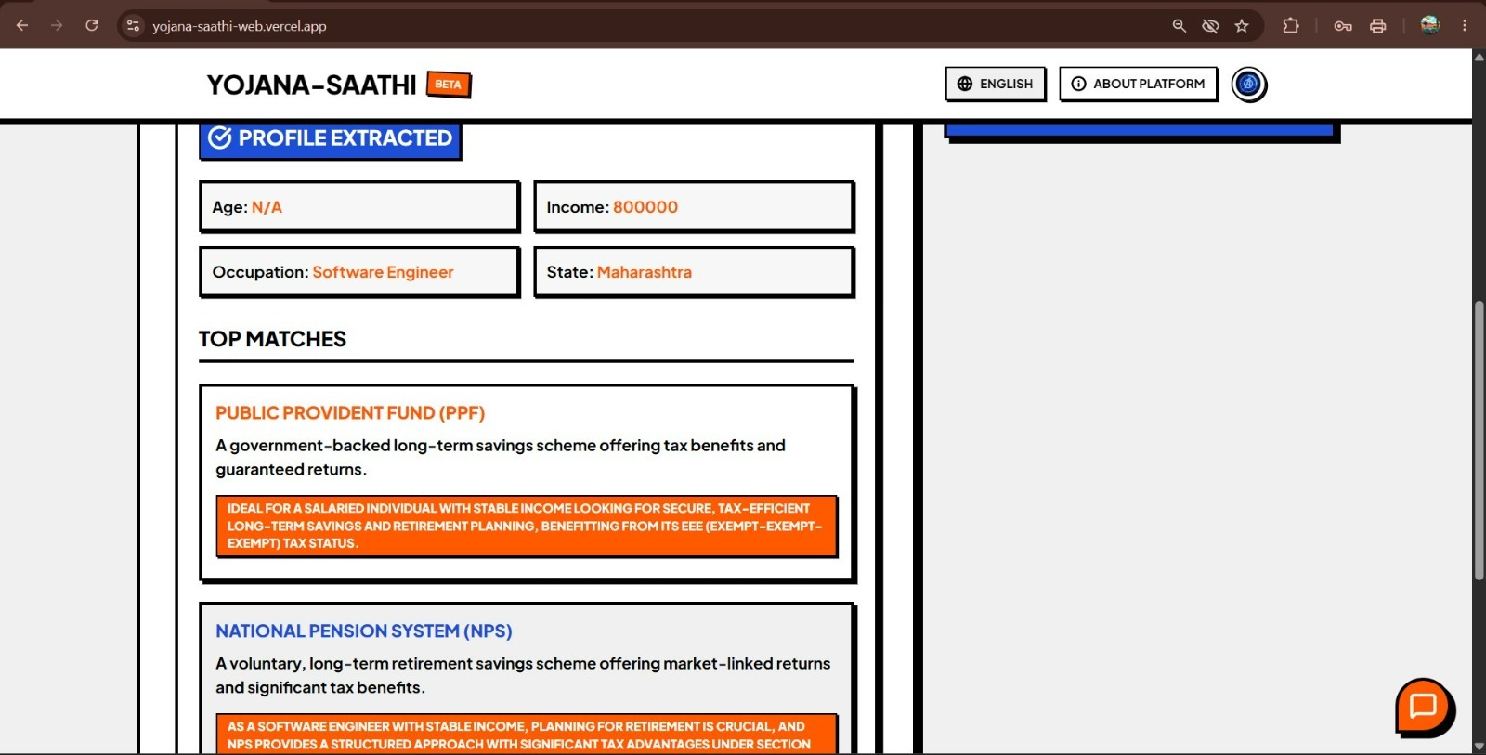Click the orange NPS 'AS A SOFTWARE ENGINEER' box

coord(527,734)
